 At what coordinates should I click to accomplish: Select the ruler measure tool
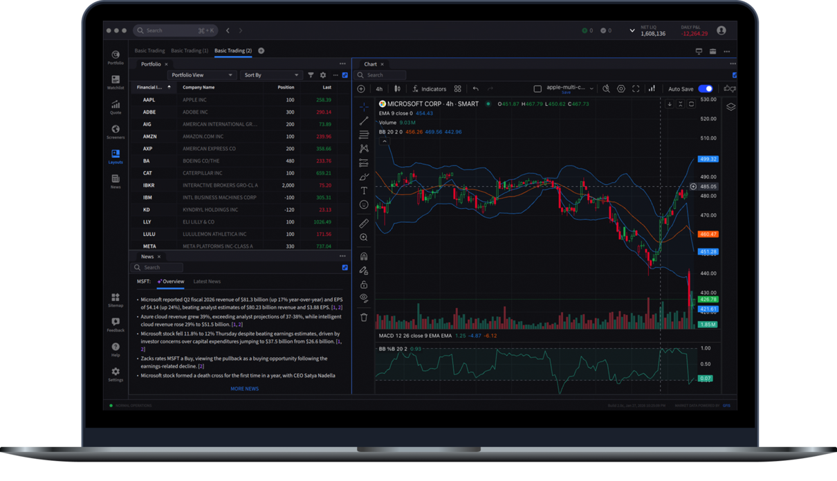pos(364,224)
